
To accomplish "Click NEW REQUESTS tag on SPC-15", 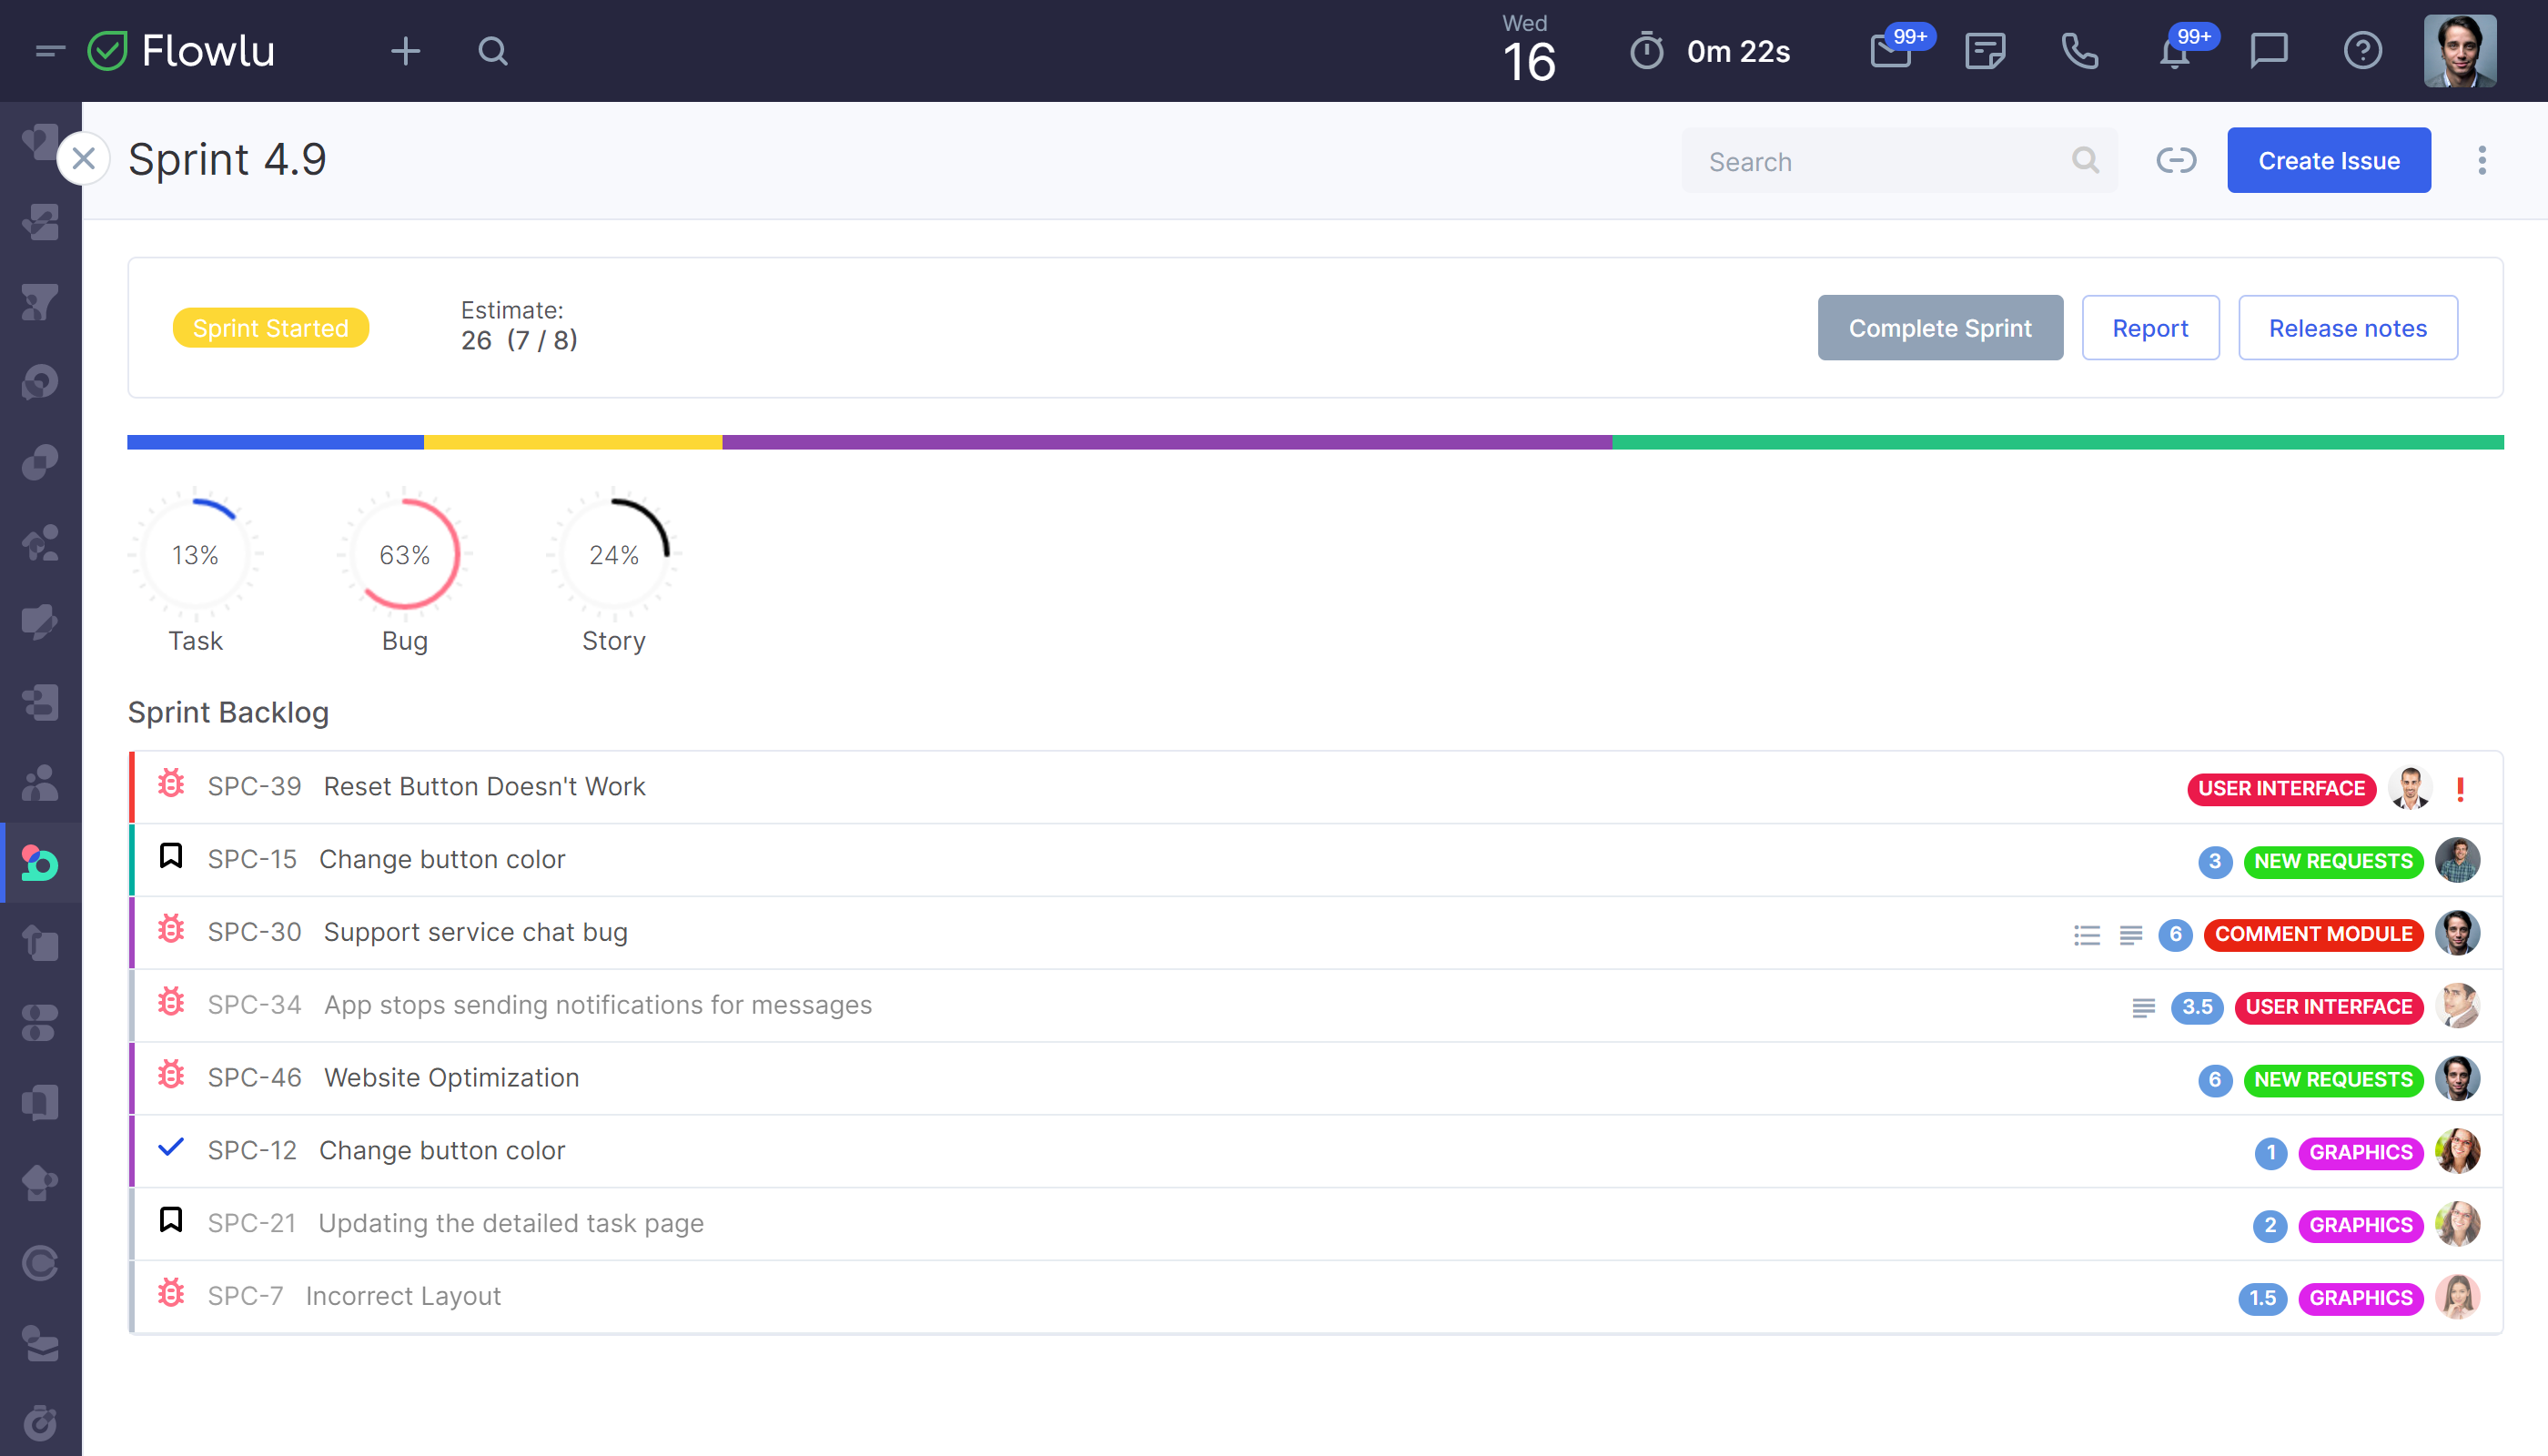I will [2333, 862].
